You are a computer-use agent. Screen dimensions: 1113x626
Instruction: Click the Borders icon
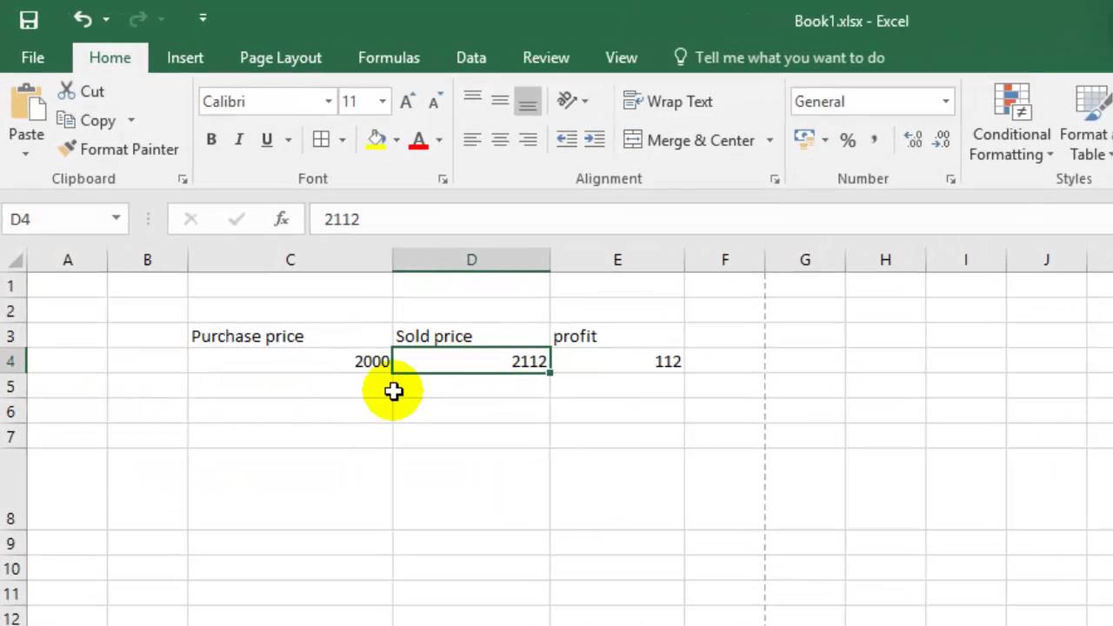pos(321,139)
